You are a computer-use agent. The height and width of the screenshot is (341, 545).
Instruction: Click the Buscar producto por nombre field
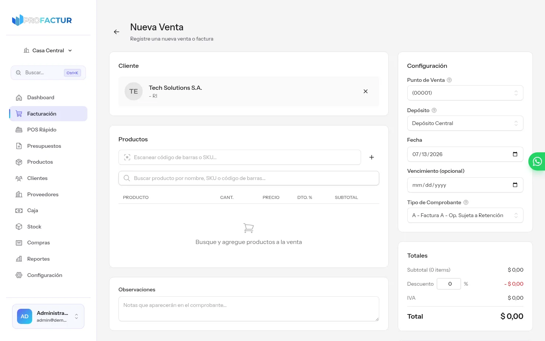tap(249, 178)
